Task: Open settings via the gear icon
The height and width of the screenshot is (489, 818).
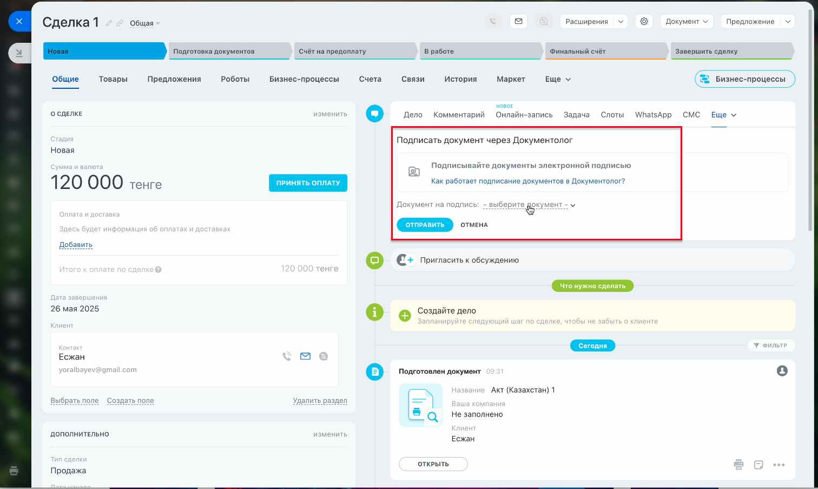Action: point(644,22)
